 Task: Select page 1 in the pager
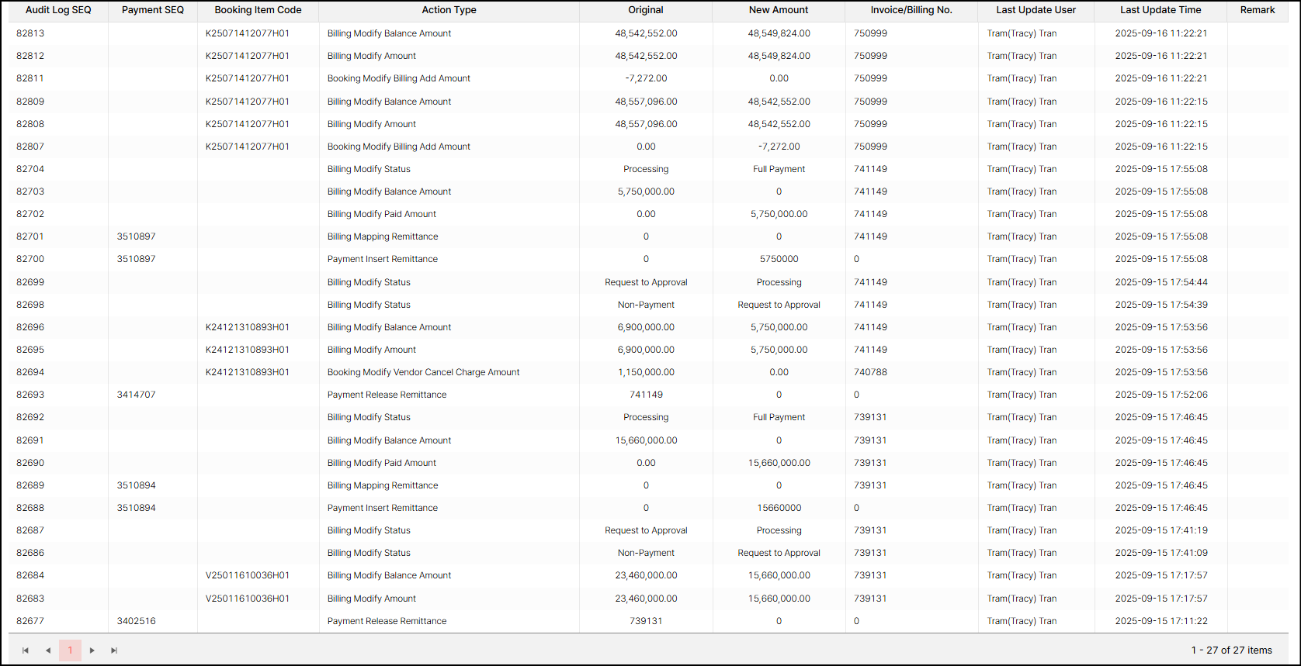[70, 650]
